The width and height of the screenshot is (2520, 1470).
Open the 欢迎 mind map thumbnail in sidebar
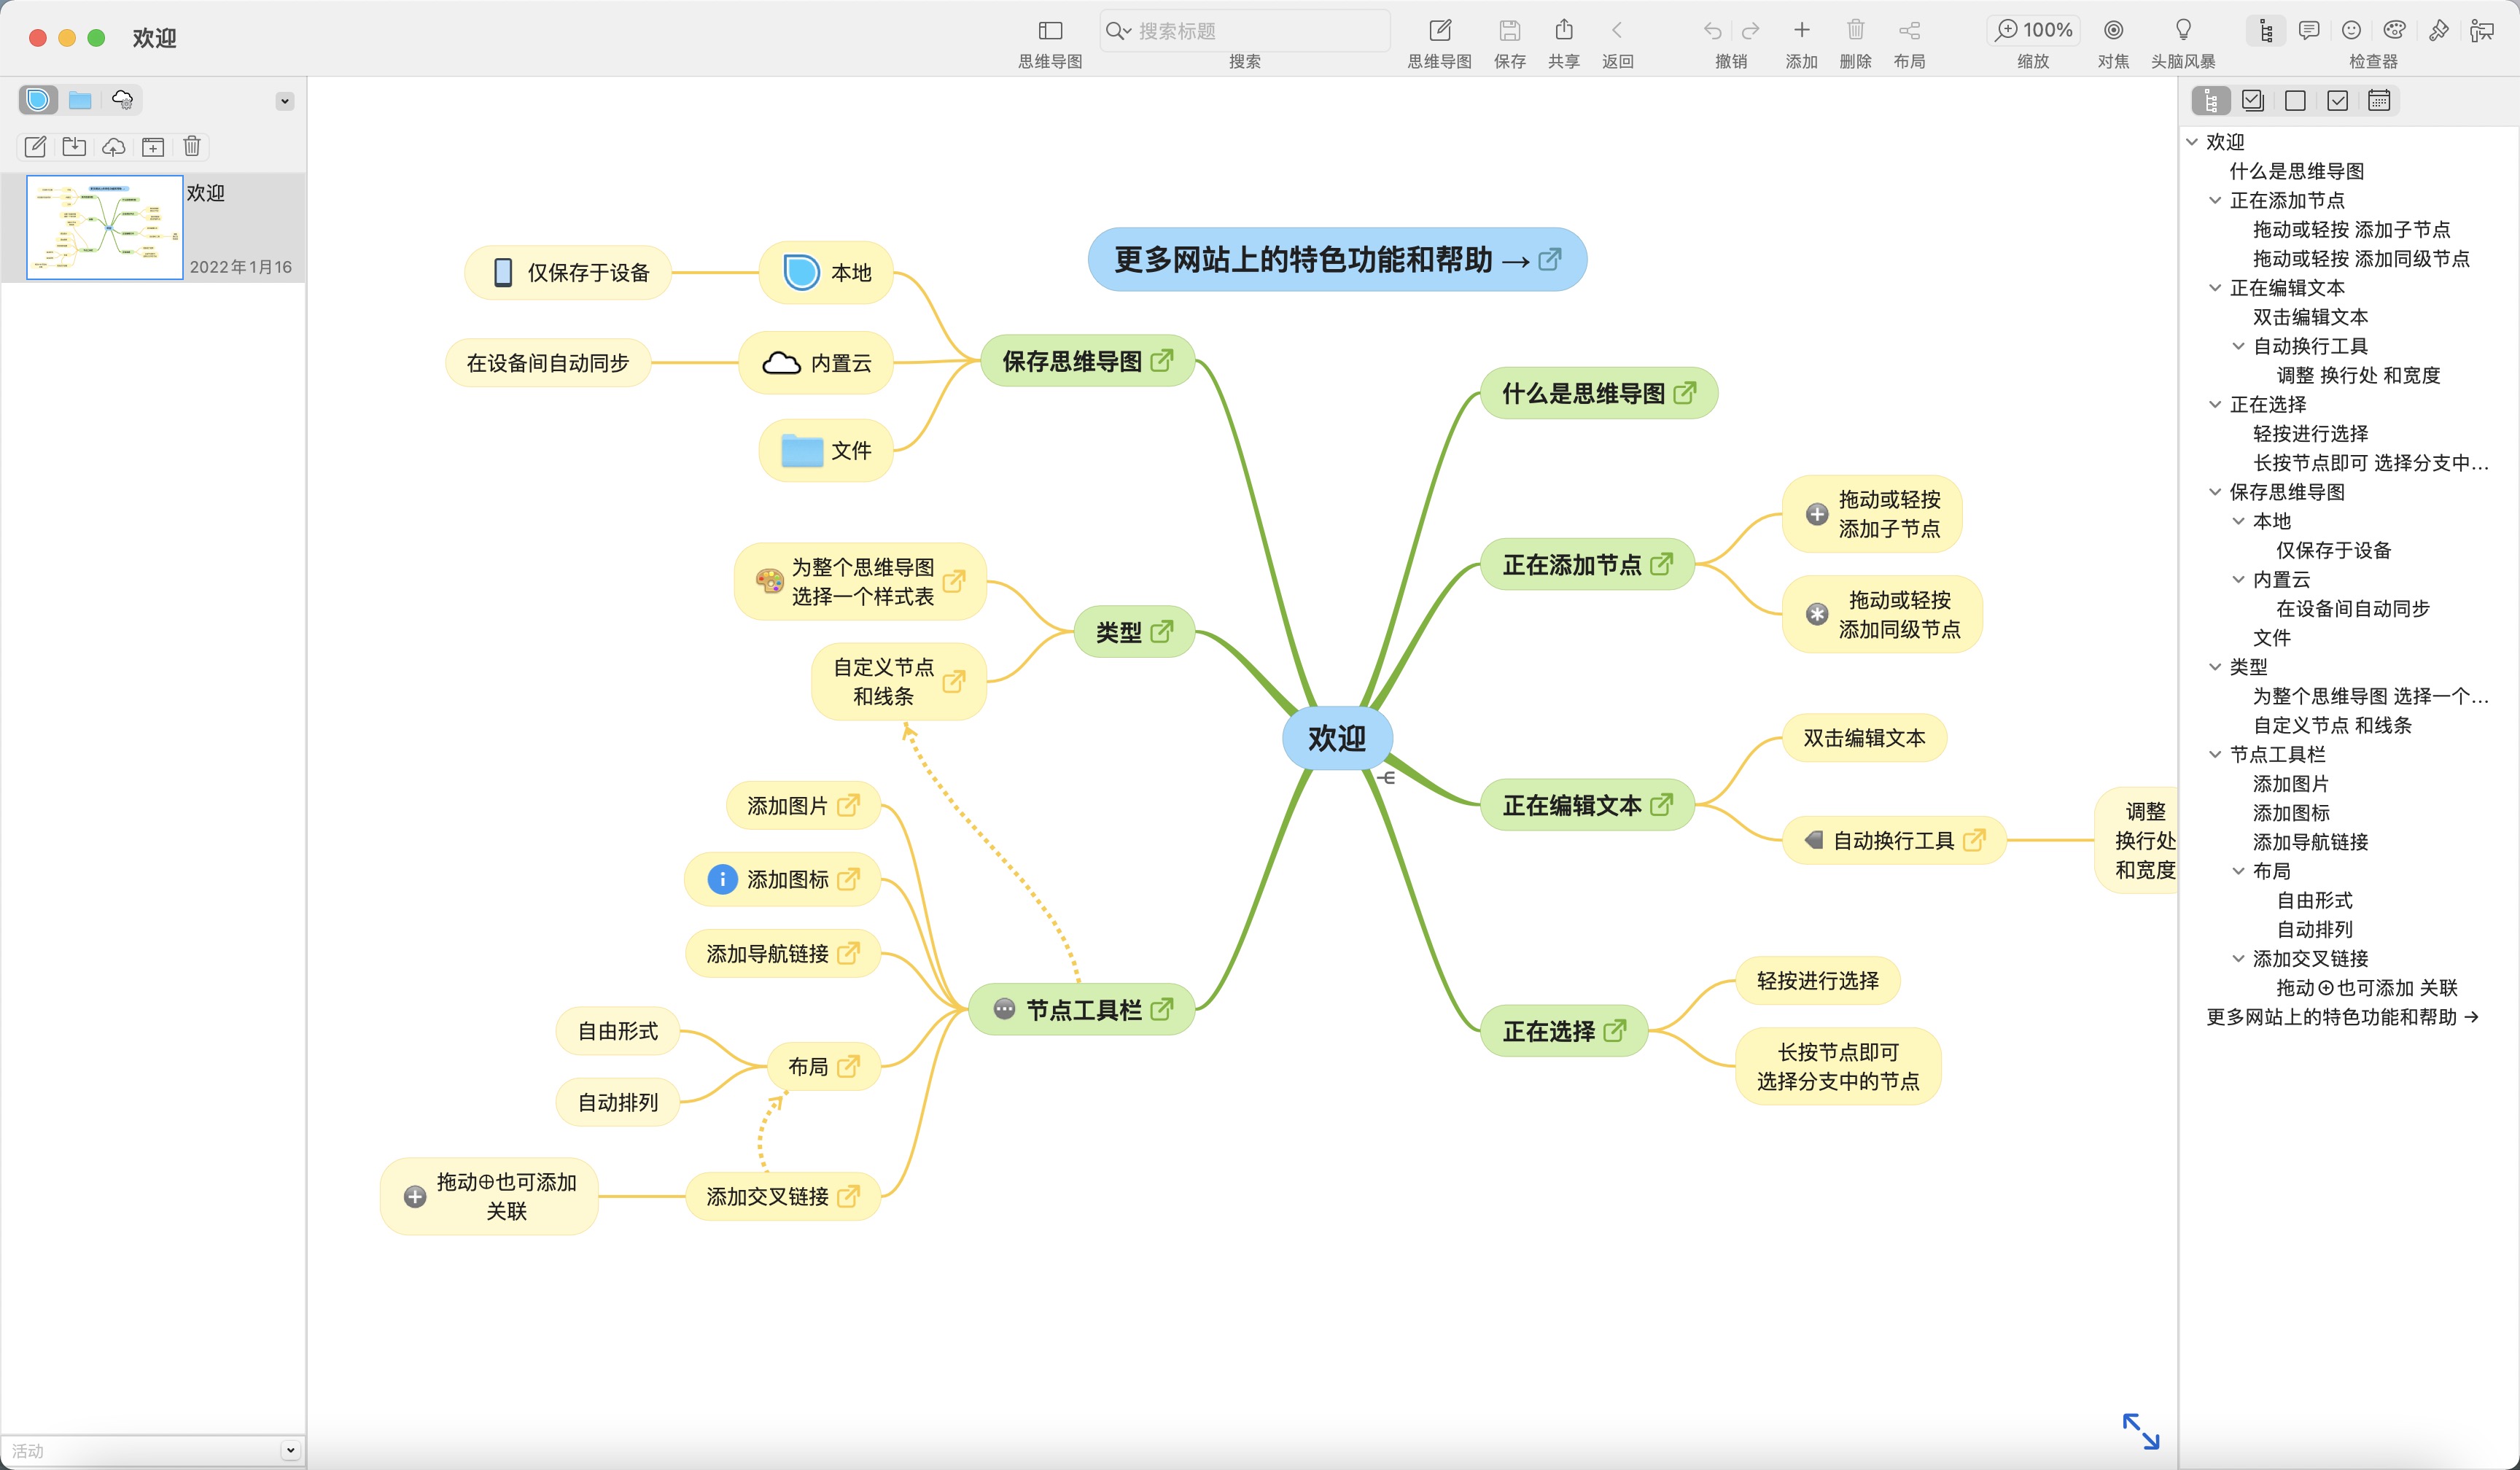pos(104,227)
